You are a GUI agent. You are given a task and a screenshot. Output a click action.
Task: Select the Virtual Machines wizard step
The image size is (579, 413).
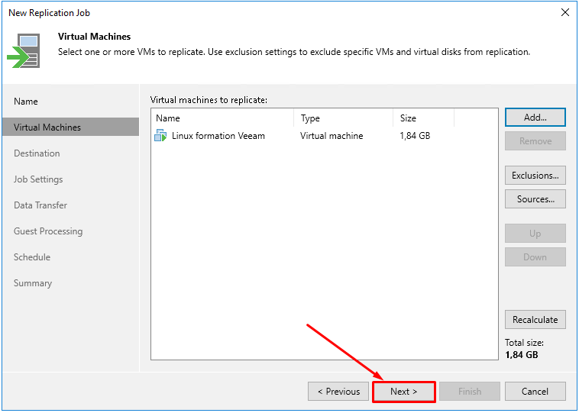pyautogui.click(x=70, y=127)
